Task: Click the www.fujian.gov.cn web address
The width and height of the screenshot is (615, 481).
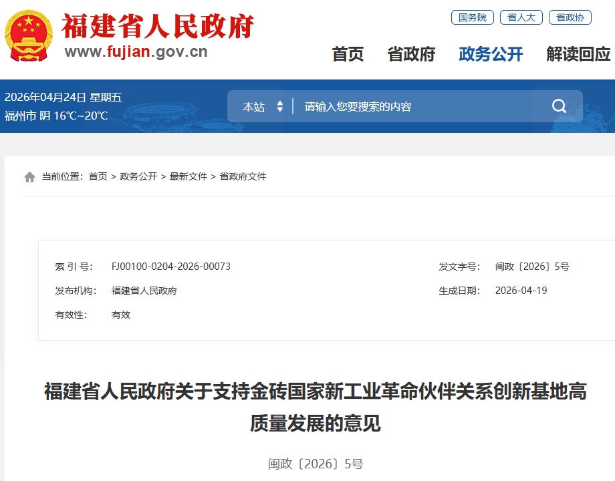Action: pos(136,52)
